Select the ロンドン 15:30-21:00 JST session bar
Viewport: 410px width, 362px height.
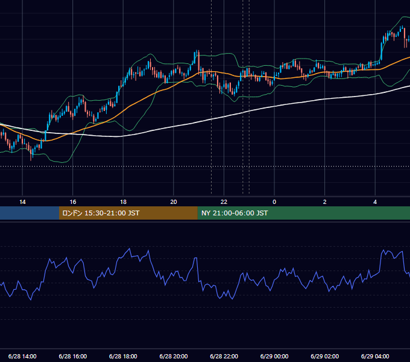[x=128, y=213]
